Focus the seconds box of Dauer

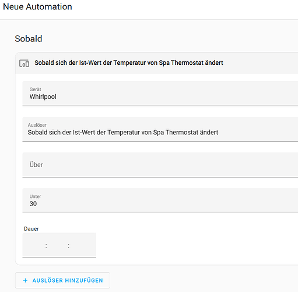click(82, 245)
